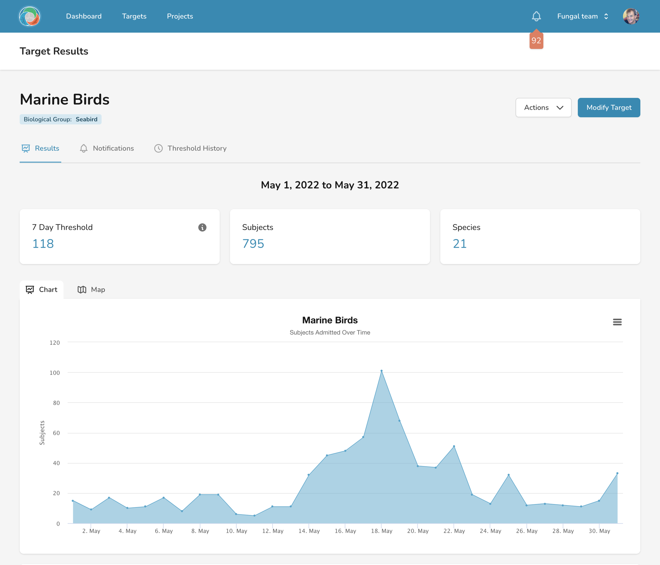Viewport: 660px width, 565px height.
Task: Open Targets in the top navigation
Action: [x=134, y=16]
